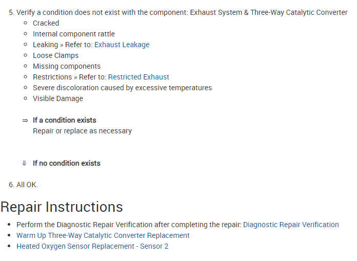Click the "All OK." step text
Viewport: 357px width, 261px height.
(x=27, y=185)
